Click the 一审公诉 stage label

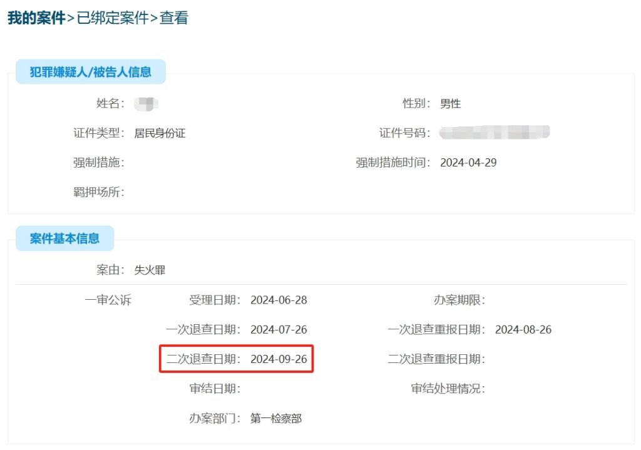108,300
